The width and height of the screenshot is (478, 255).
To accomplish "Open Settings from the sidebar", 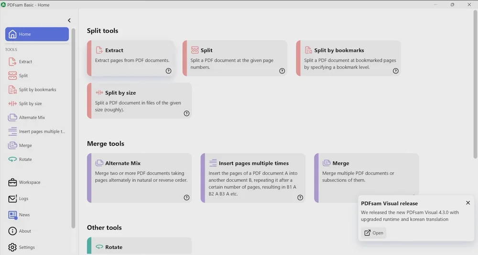I will point(27,247).
